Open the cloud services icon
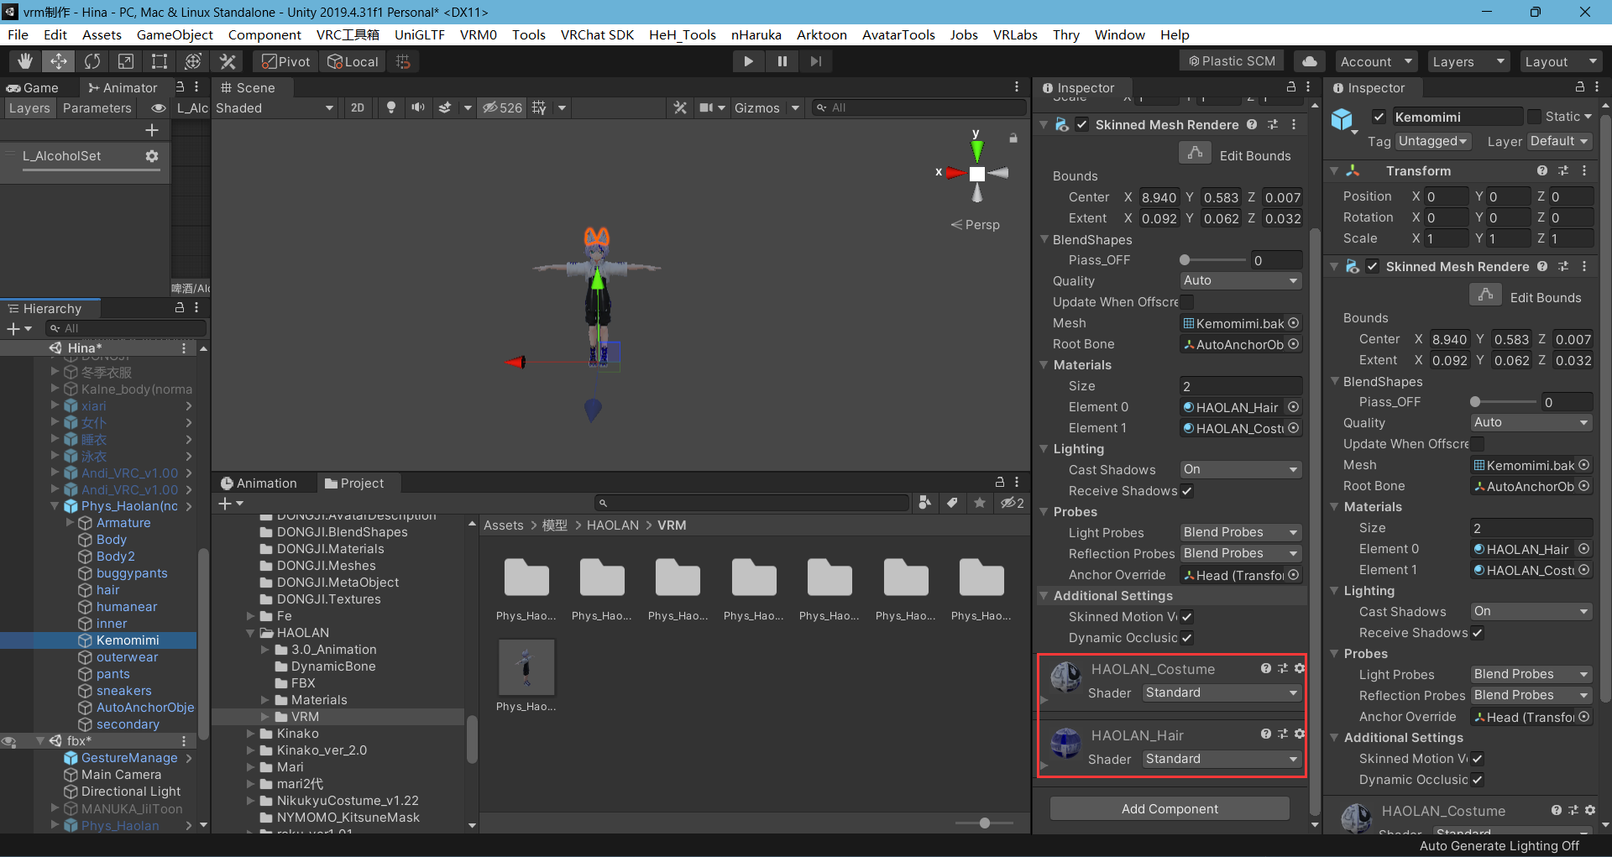Screen dimensions: 1612x857 (x=1310, y=61)
